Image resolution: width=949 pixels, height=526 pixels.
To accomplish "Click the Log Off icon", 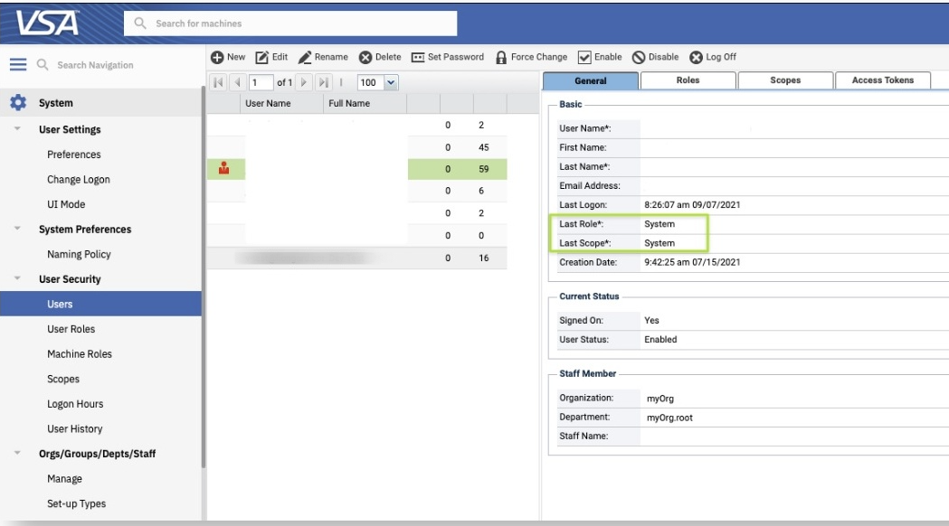I will tap(697, 57).
